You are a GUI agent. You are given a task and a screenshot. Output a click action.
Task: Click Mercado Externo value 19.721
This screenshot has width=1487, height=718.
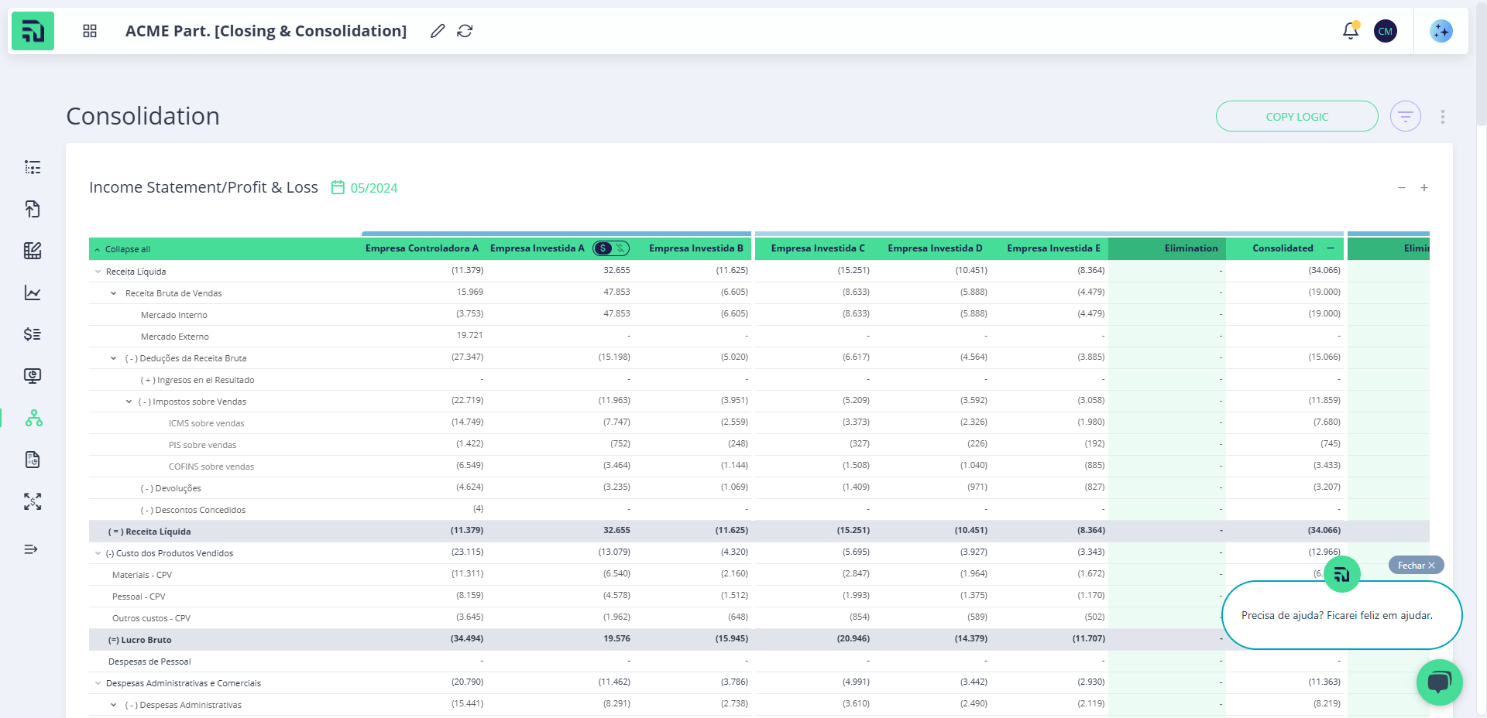click(469, 335)
